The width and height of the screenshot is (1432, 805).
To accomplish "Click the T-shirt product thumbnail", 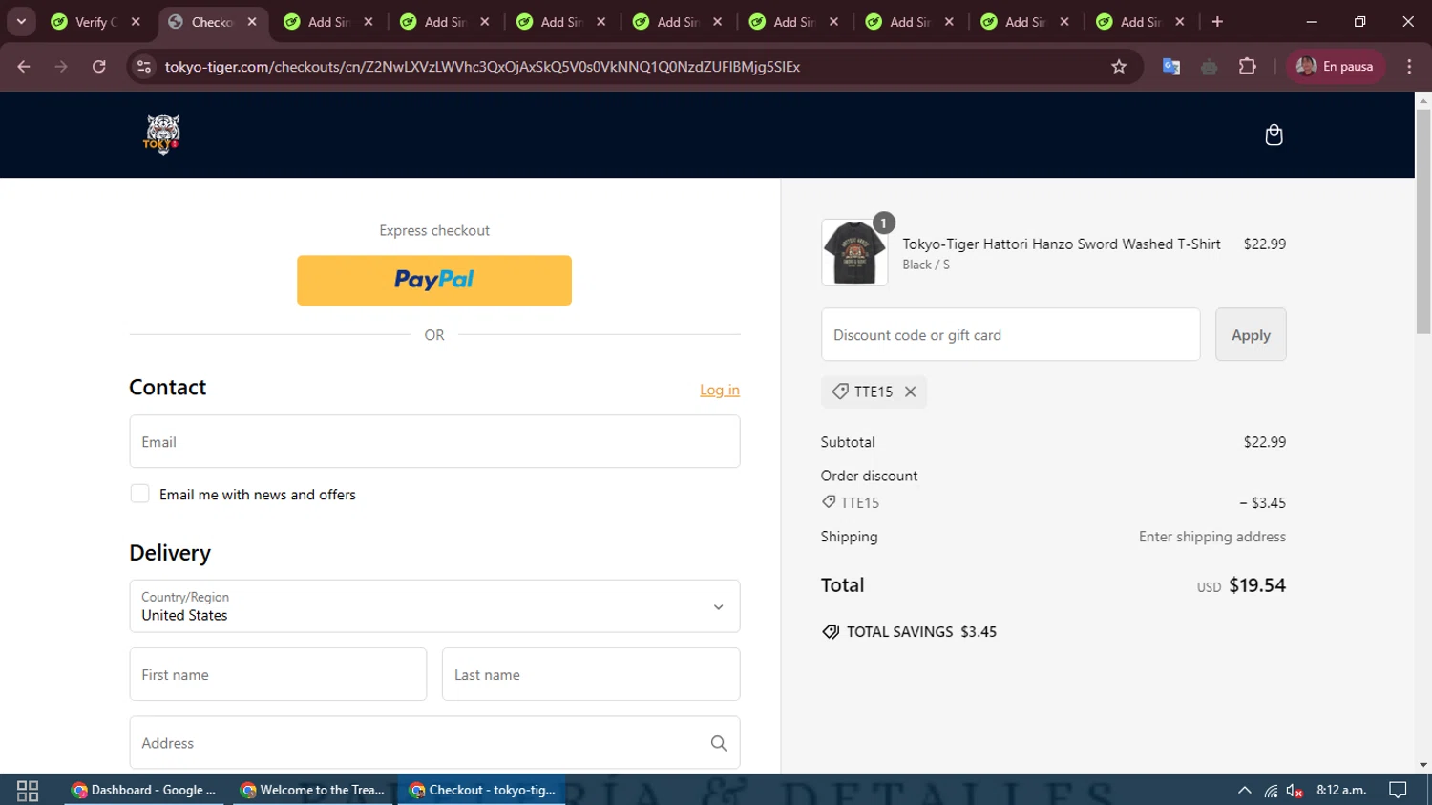I will tap(854, 252).
